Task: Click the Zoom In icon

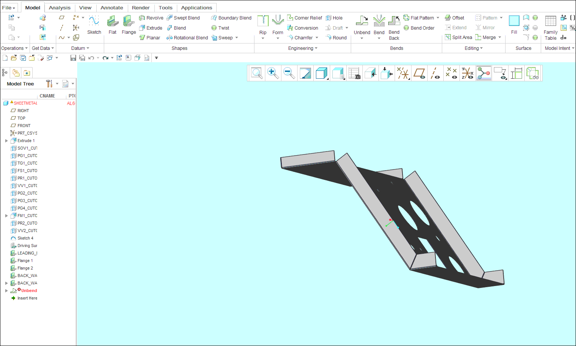Action: pyautogui.click(x=273, y=73)
